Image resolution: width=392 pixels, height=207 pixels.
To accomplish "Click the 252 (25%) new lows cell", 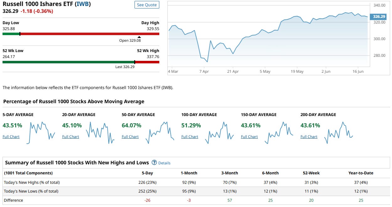I will (x=147, y=191).
